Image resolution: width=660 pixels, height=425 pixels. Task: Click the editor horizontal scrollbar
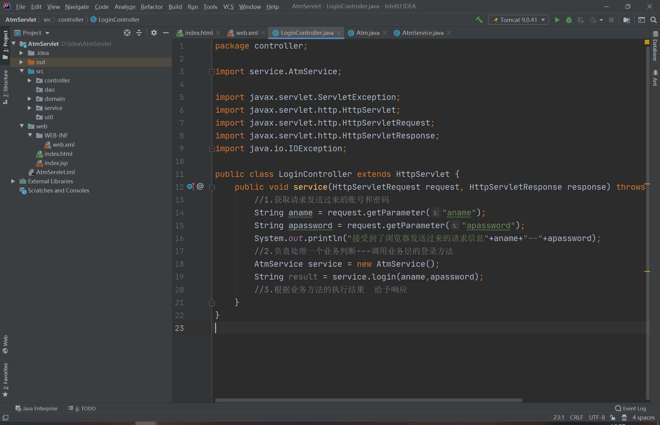[369, 400]
